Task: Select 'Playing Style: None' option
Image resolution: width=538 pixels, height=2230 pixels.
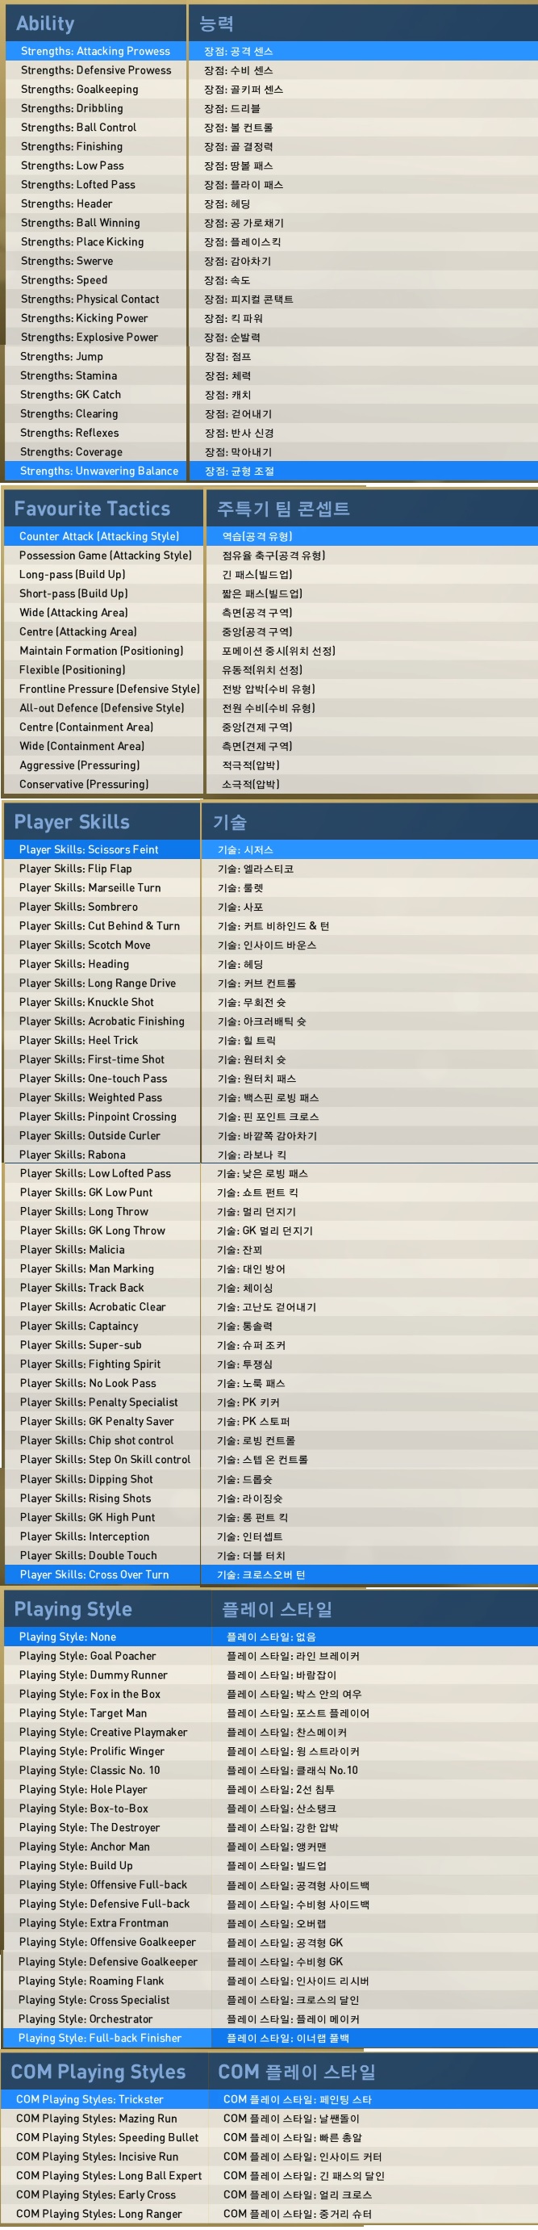Action: click(x=68, y=1637)
